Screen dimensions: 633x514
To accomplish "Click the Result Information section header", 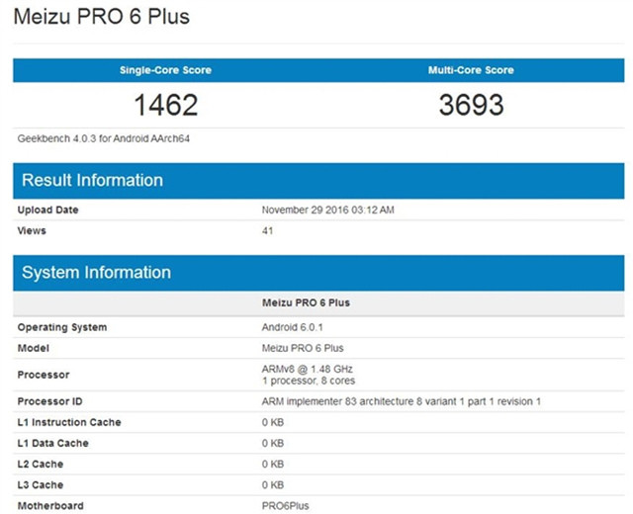I will 92,180.
